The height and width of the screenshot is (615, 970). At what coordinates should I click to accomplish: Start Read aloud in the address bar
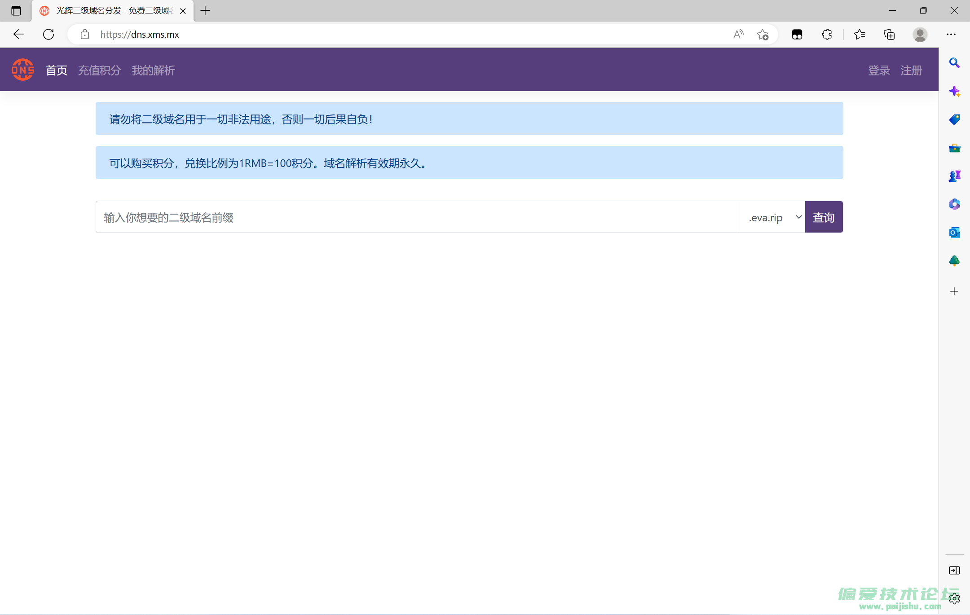click(738, 34)
